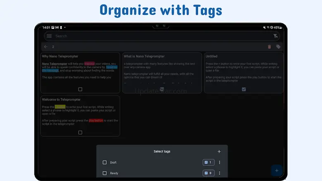This screenshot has width=322, height=181.
Task: Check the Draft tag checkbox
Action: 105,162
